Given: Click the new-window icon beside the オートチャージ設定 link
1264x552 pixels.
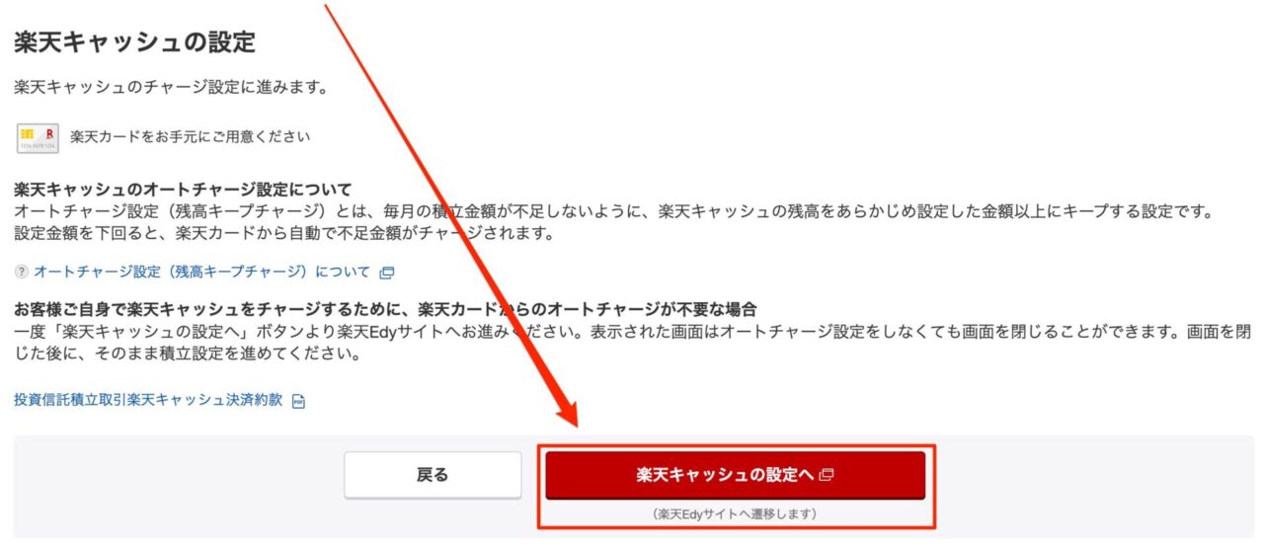Looking at the screenshot, I should 387,273.
